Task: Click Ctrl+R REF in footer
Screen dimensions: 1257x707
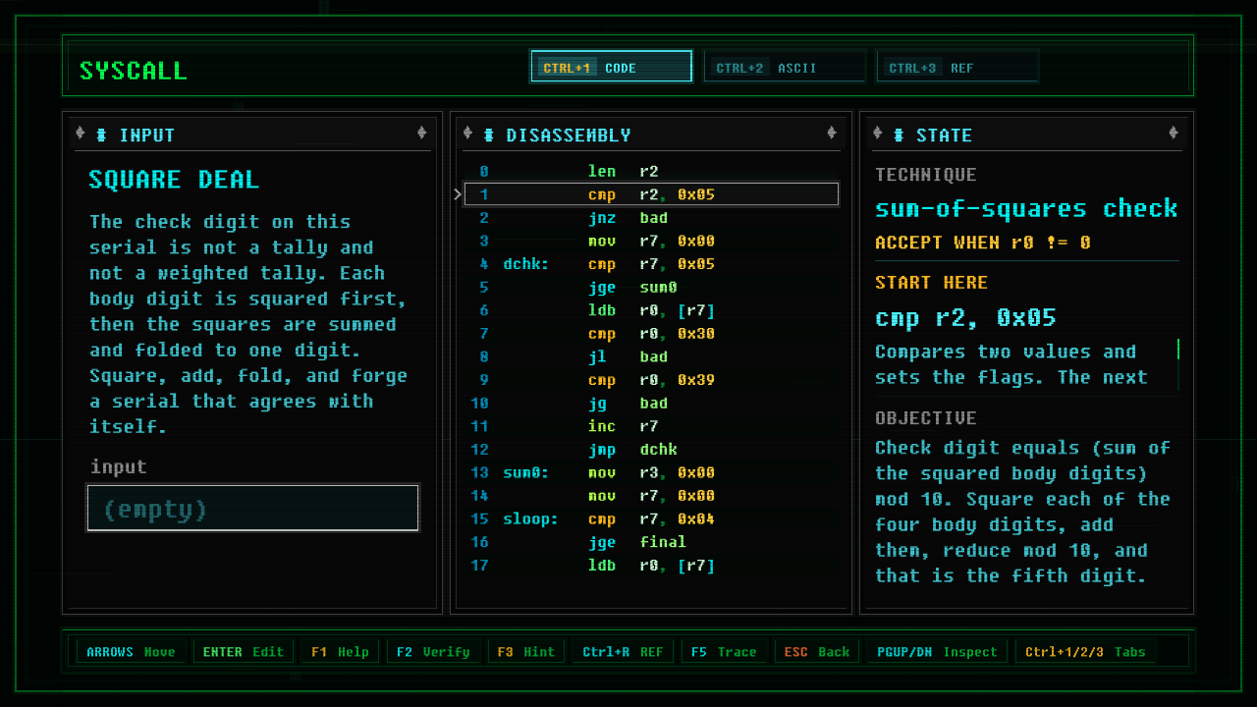Action: pyautogui.click(x=623, y=651)
